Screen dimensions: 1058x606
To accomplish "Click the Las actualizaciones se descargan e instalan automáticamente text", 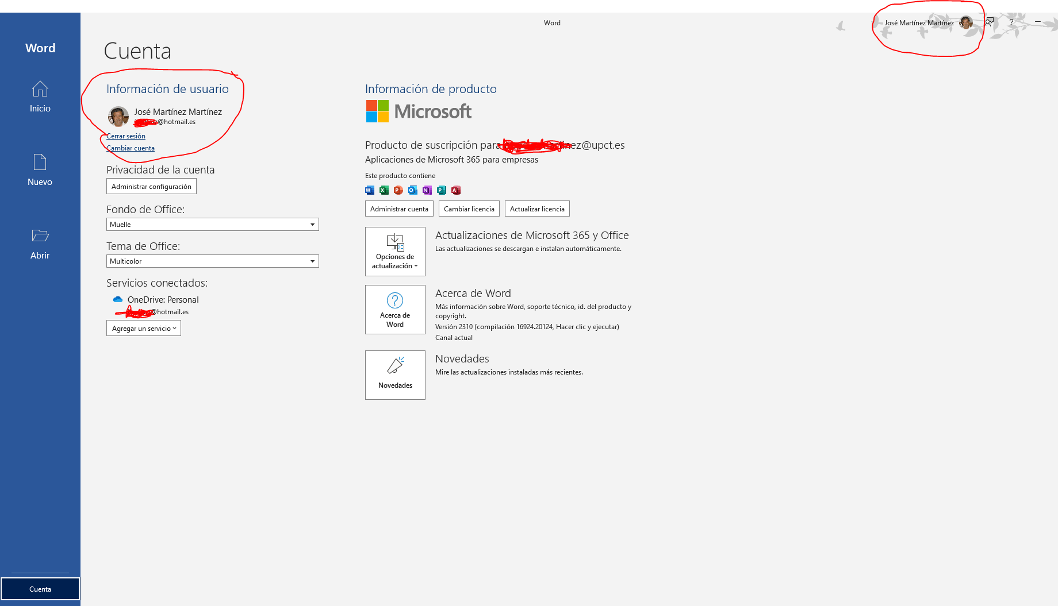I will coord(528,249).
